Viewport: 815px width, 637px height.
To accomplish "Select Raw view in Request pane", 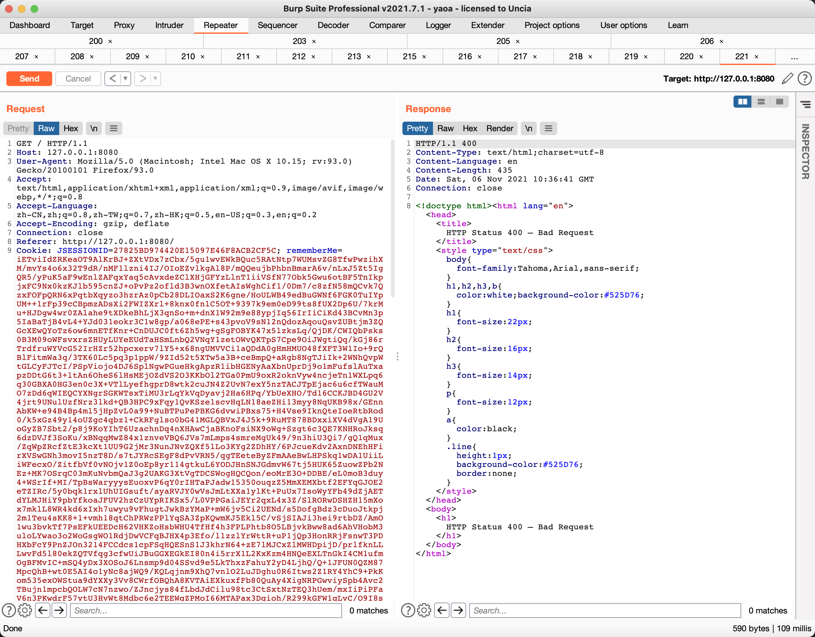I will pos(46,128).
